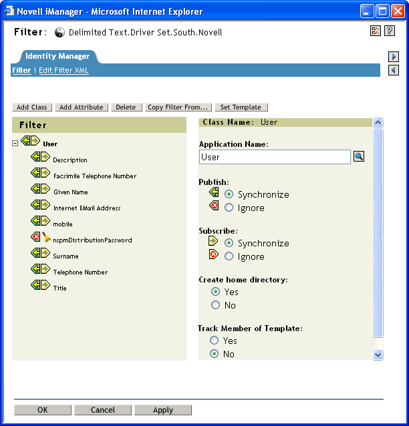The height and width of the screenshot is (426, 409).
Task: Select the Internet EMail Address attribute
Action: [x=87, y=208]
